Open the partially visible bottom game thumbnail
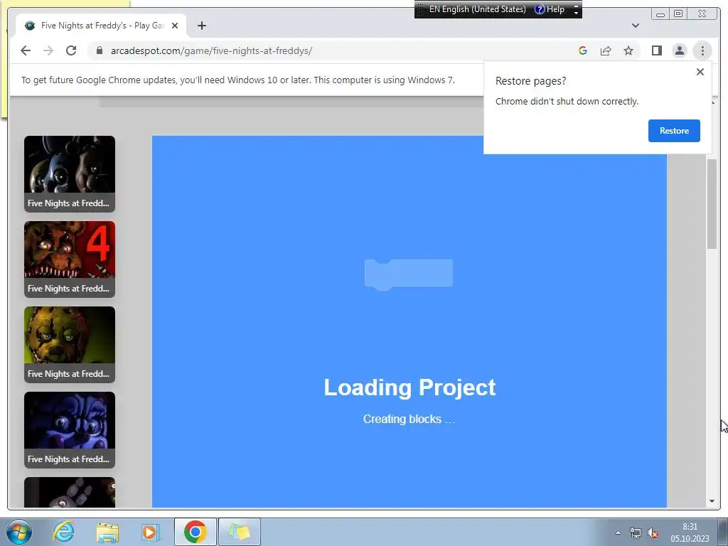Viewport: 728px width, 546px height. 70,492
